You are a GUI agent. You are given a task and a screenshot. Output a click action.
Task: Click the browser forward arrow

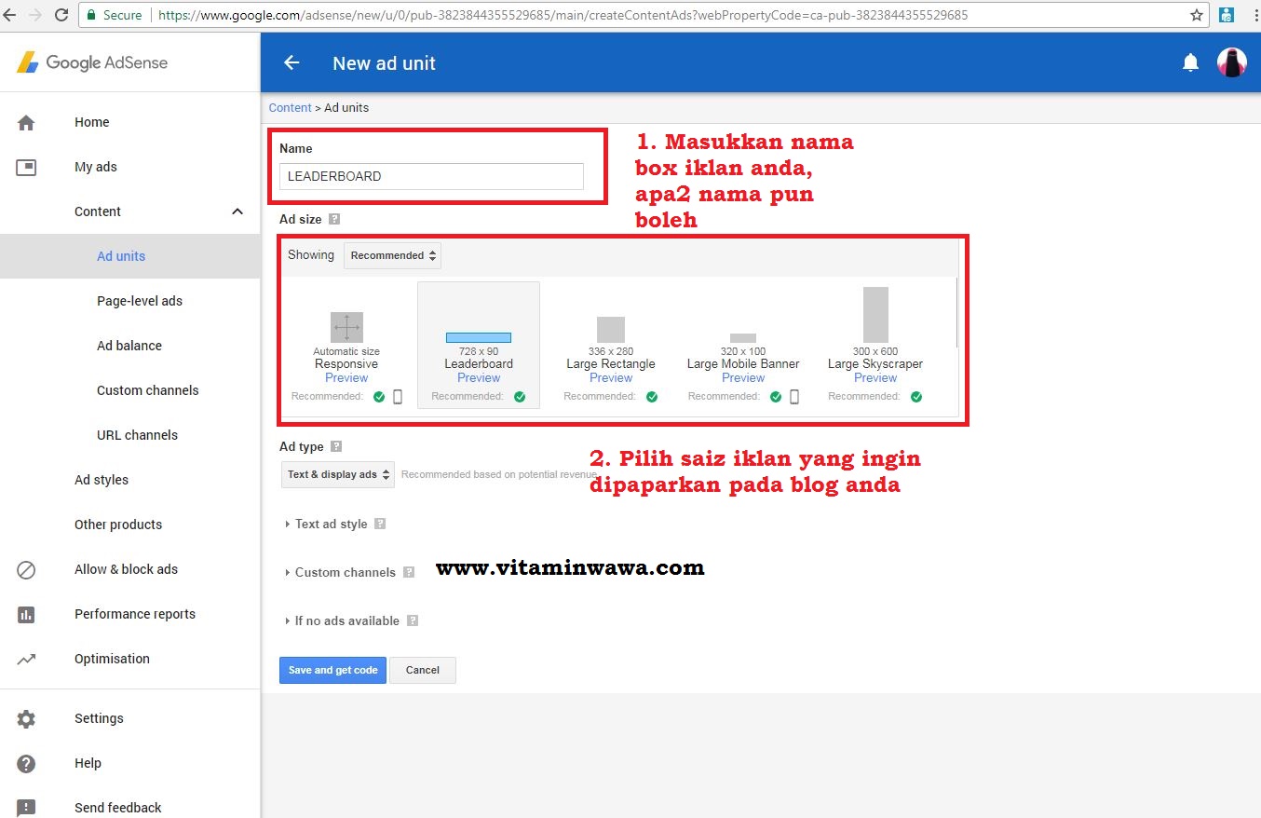pyautogui.click(x=35, y=15)
